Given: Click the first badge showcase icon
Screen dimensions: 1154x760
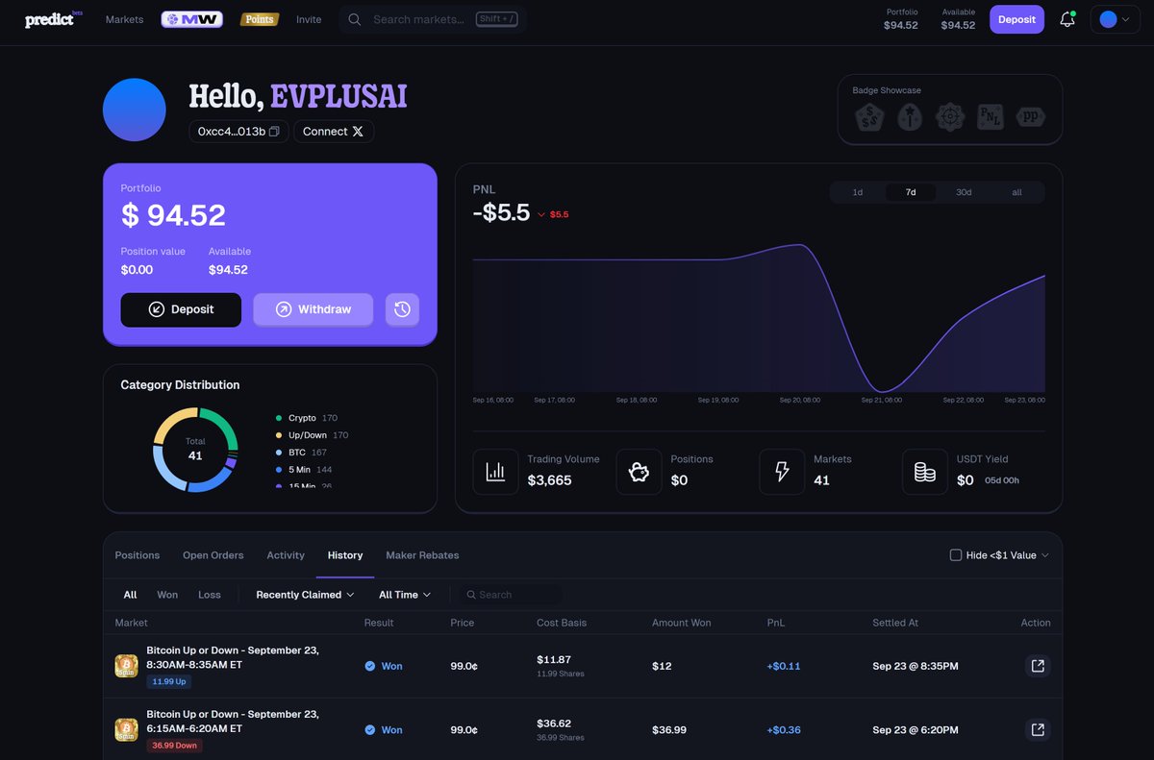Looking at the screenshot, I should coord(869,117).
